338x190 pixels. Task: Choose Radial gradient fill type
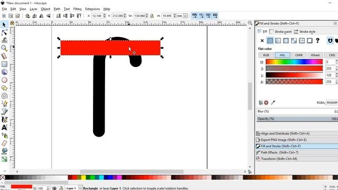click(x=286, y=41)
